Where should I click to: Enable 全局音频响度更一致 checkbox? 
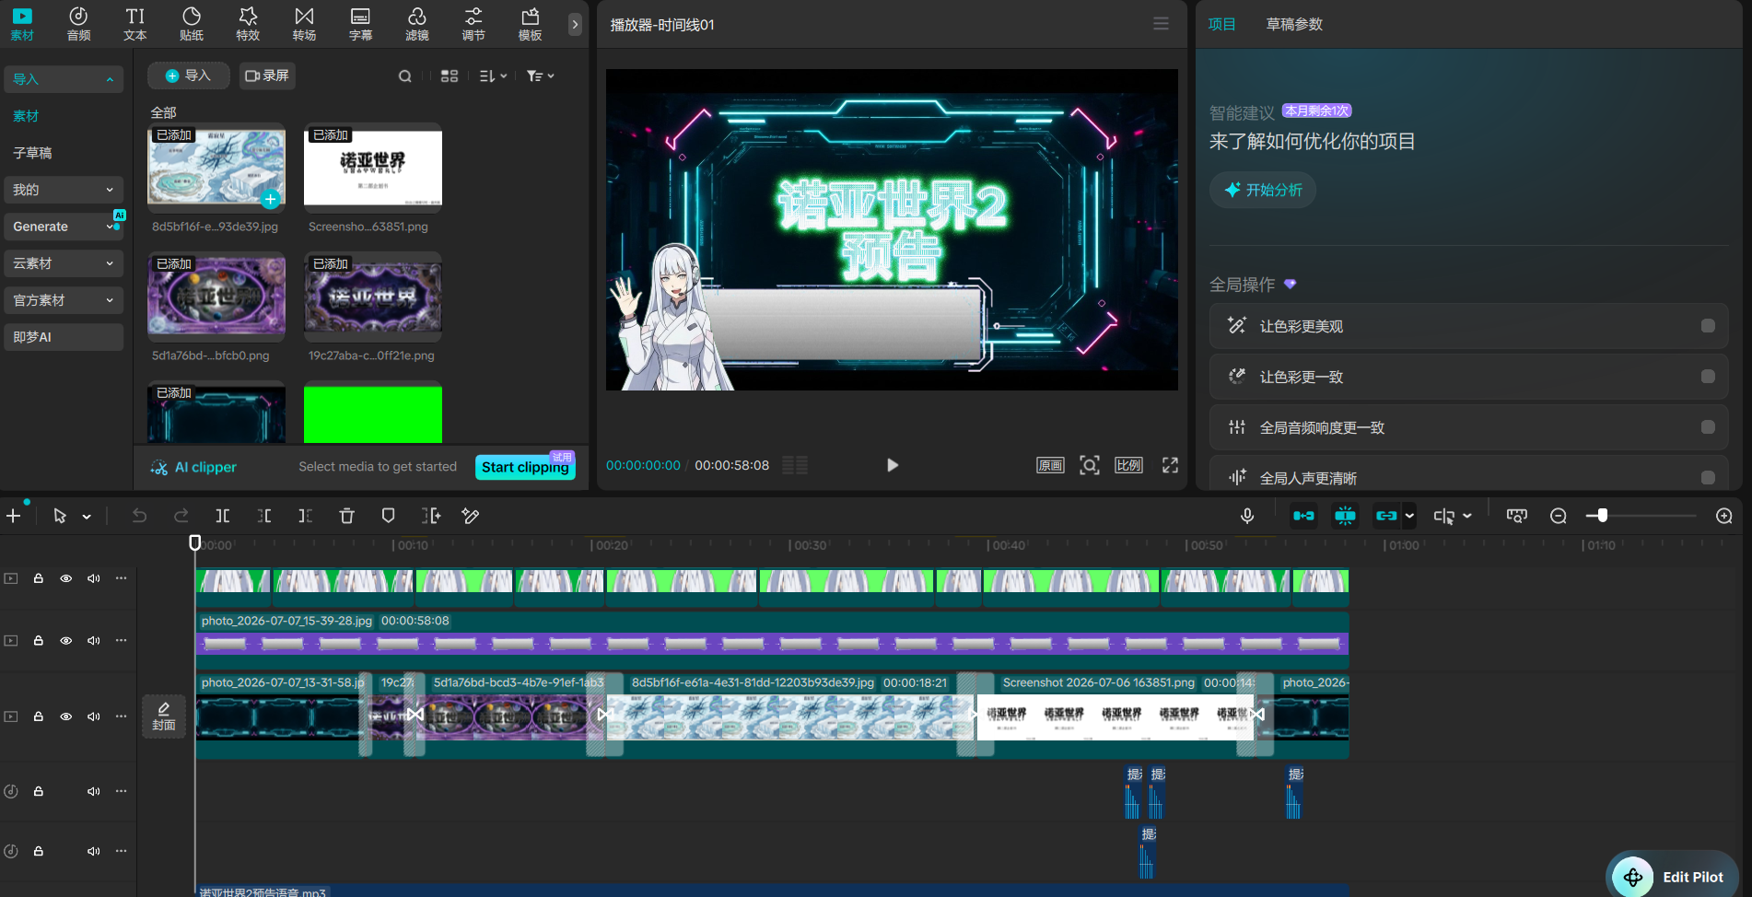tap(1708, 427)
